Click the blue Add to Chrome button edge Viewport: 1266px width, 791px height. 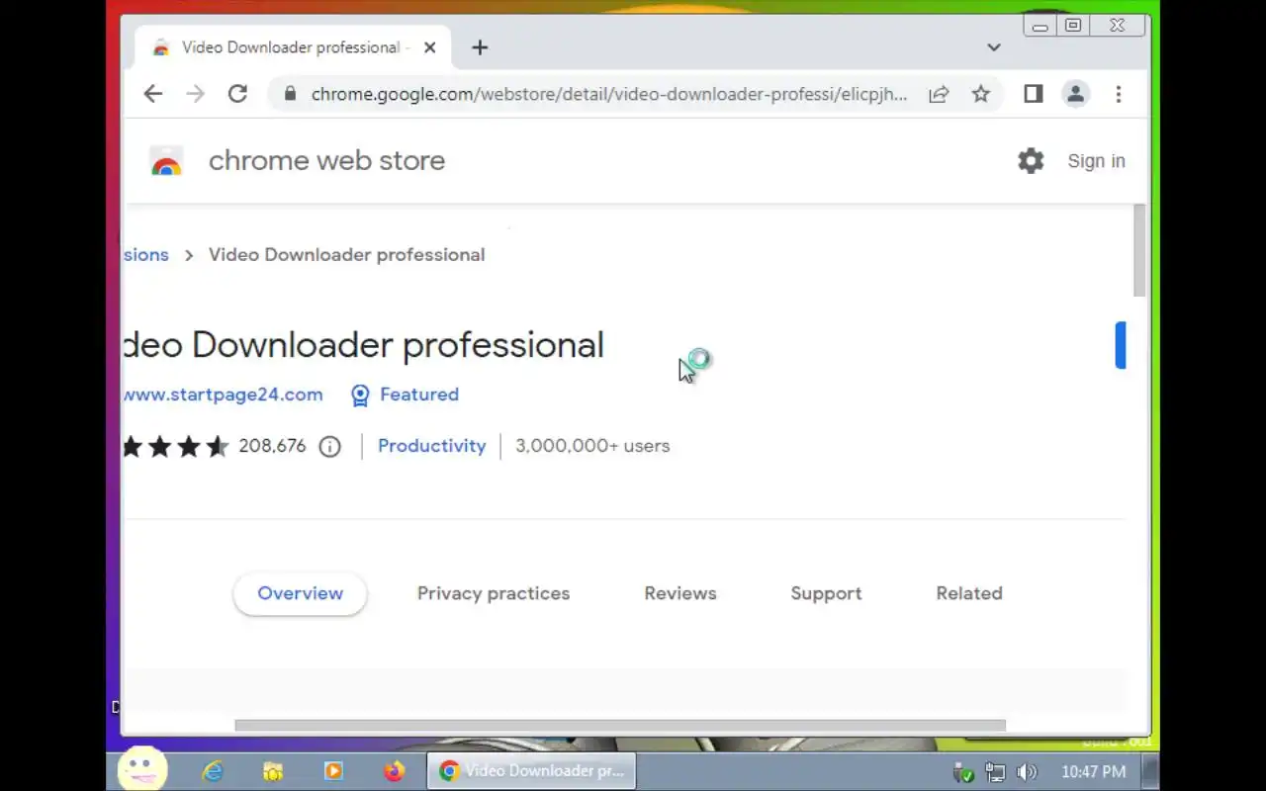1121,345
